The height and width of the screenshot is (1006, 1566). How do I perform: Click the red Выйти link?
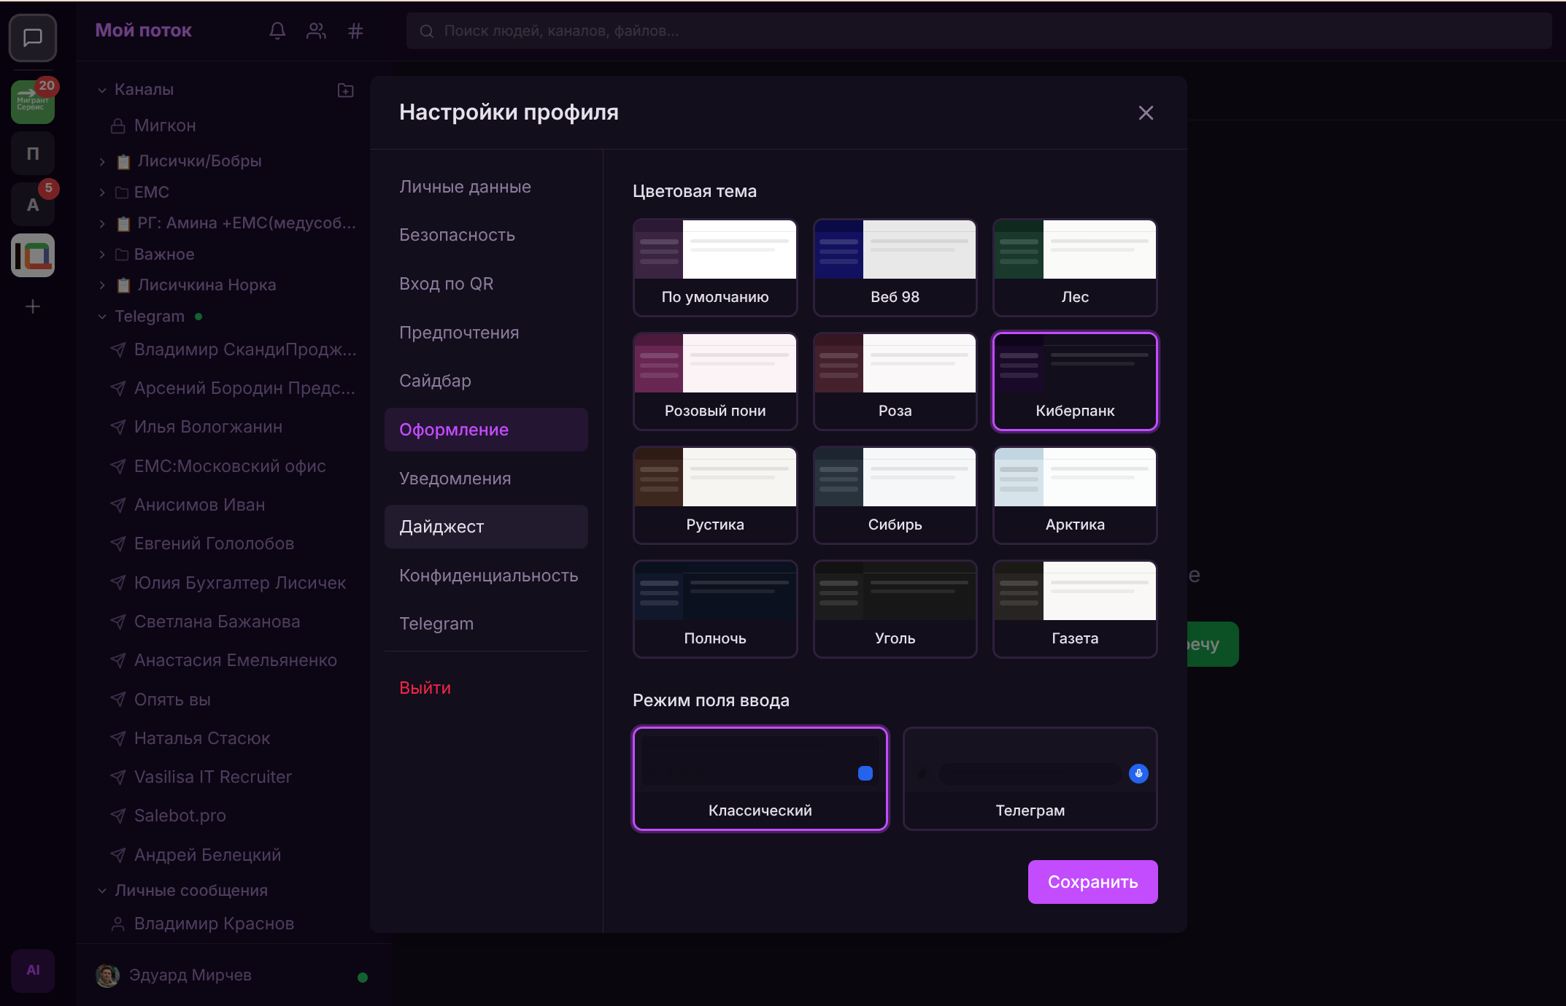pyautogui.click(x=425, y=688)
